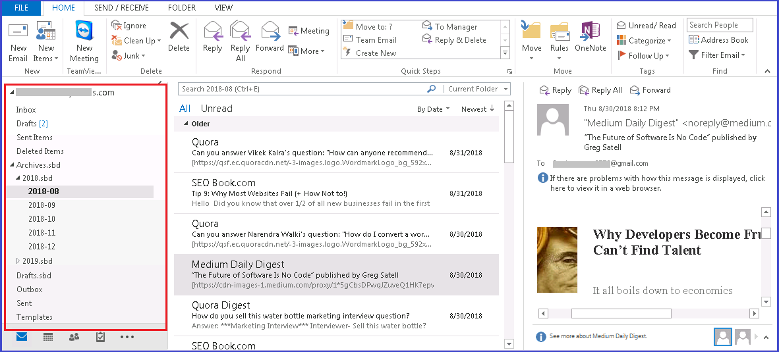Open more navigation options ellipsis
Viewport: 779px width, 352px height.
click(127, 337)
